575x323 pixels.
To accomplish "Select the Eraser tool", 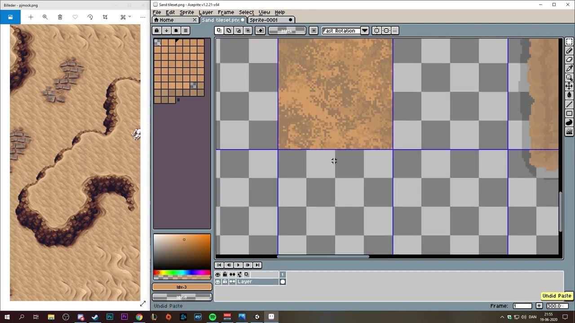I will 569,60.
